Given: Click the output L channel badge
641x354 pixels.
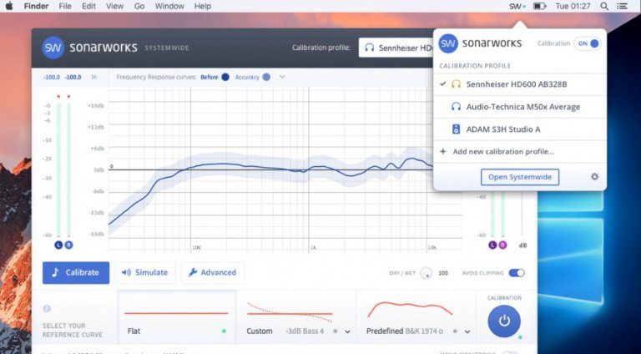Looking at the screenshot, I should click(x=492, y=245).
